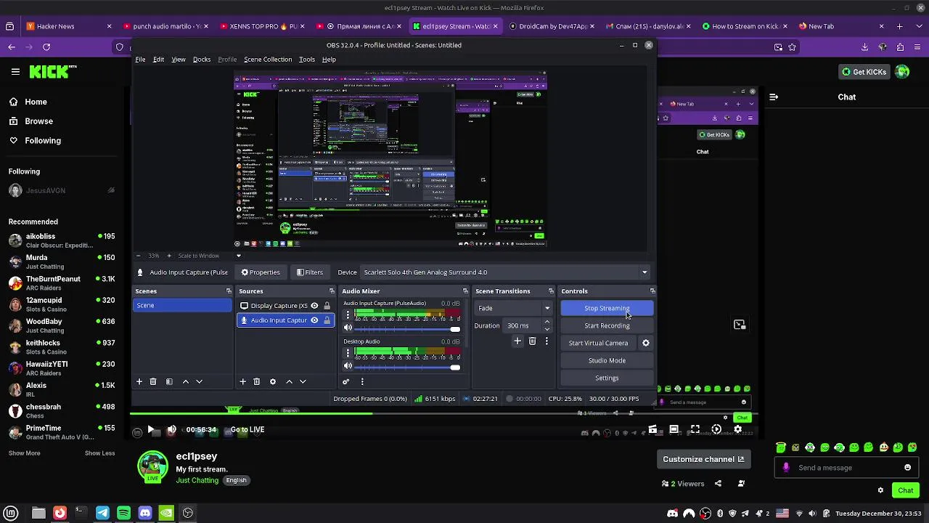Image resolution: width=929 pixels, height=523 pixels.
Task: Move scene up arrow in Scenes dock
Action: click(186, 381)
